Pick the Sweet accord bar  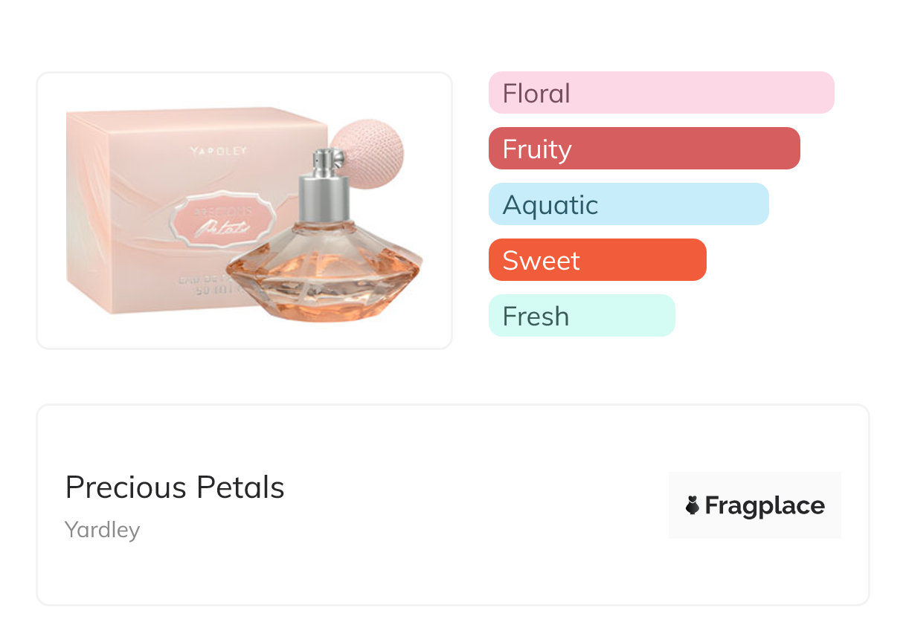tap(597, 260)
